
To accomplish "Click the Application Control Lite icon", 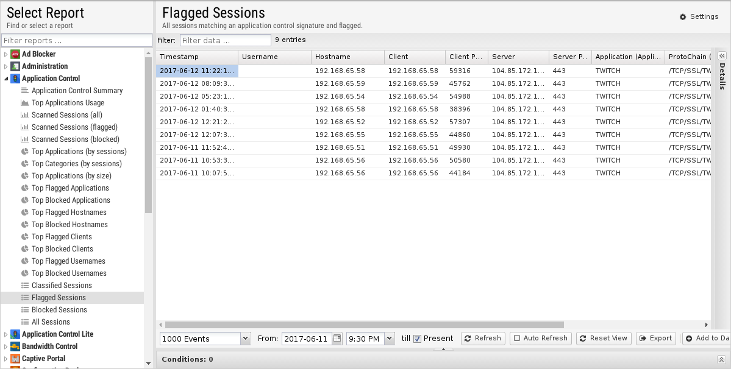I will point(15,334).
